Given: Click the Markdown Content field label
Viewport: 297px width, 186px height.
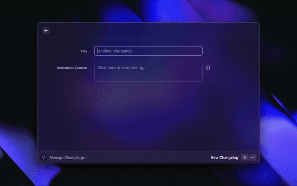Looking at the screenshot, I should (72, 68).
